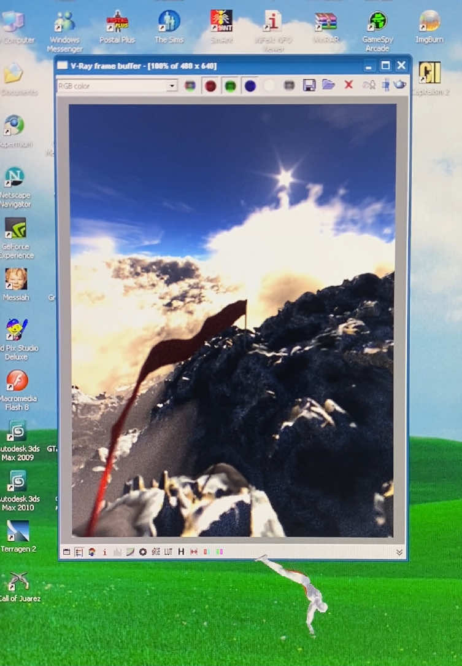The height and width of the screenshot is (666, 462).
Task: Open the RGB color channel dropdown
Action: pyautogui.click(x=117, y=86)
